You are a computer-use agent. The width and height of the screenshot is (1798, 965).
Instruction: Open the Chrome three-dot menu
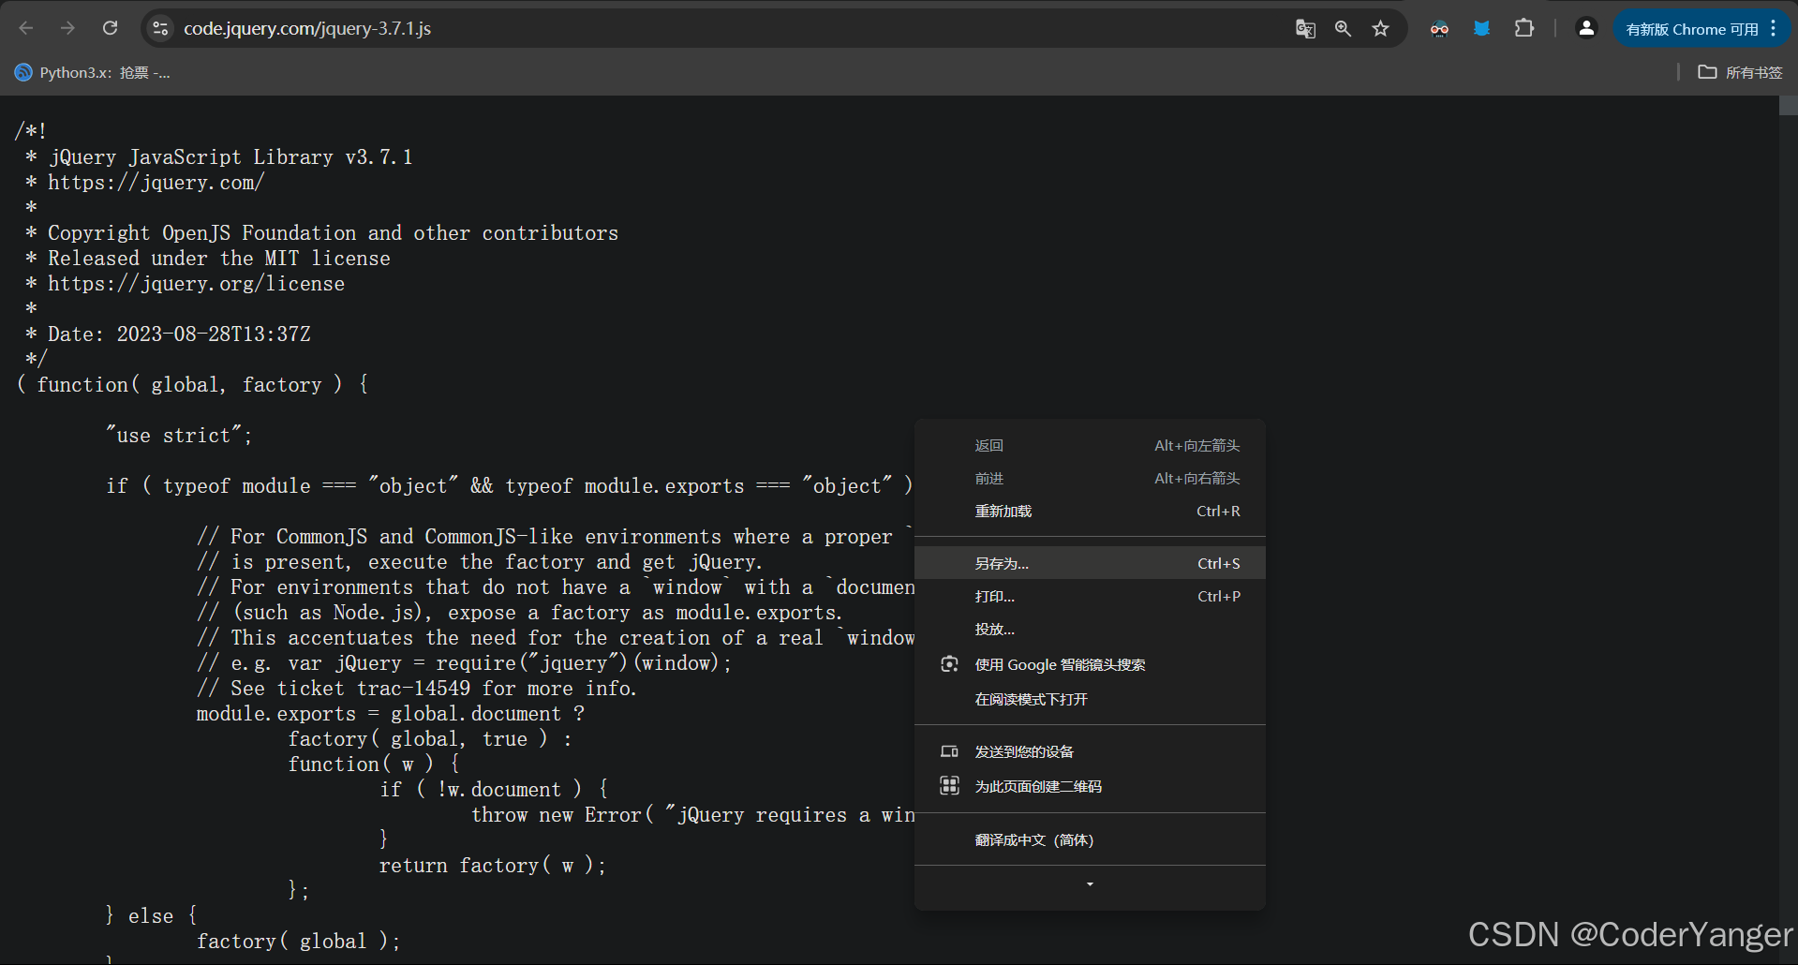[1774, 29]
